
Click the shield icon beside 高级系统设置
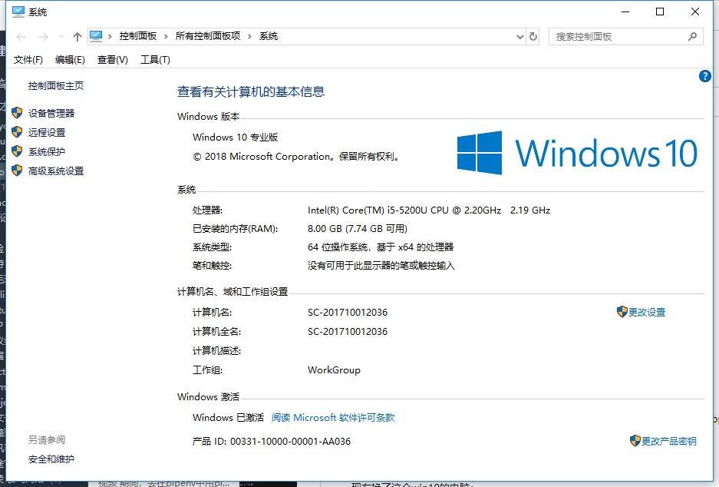click(x=17, y=171)
